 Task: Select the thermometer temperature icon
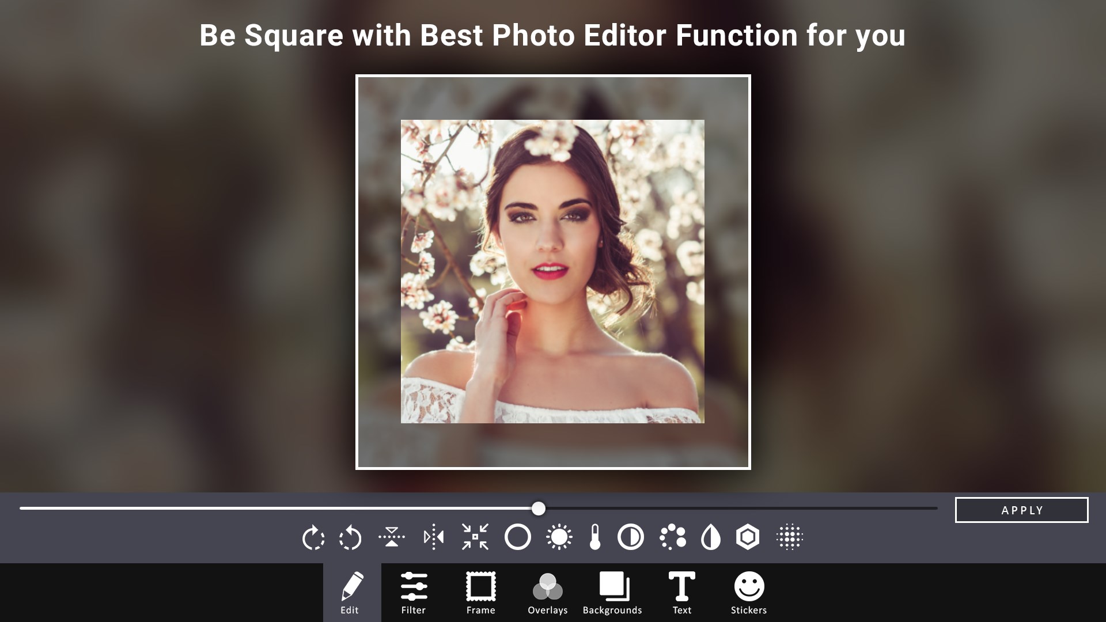pyautogui.click(x=595, y=537)
